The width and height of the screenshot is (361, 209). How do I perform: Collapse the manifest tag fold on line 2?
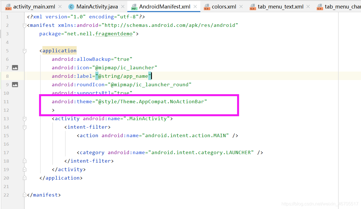pyautogui.click(x=25, y=25)
